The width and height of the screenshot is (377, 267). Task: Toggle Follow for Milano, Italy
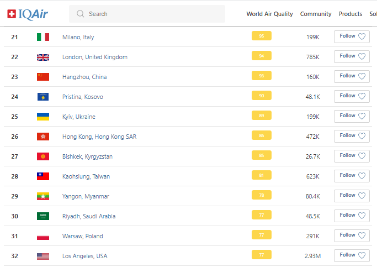point(352,36)
